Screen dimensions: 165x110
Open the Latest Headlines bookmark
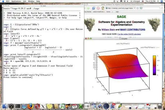[99, 12]
